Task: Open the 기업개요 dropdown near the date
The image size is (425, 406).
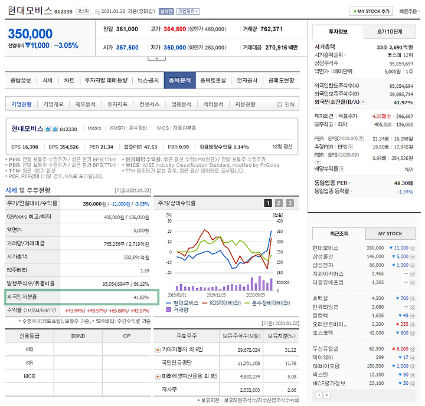Action: coord(188,11)
